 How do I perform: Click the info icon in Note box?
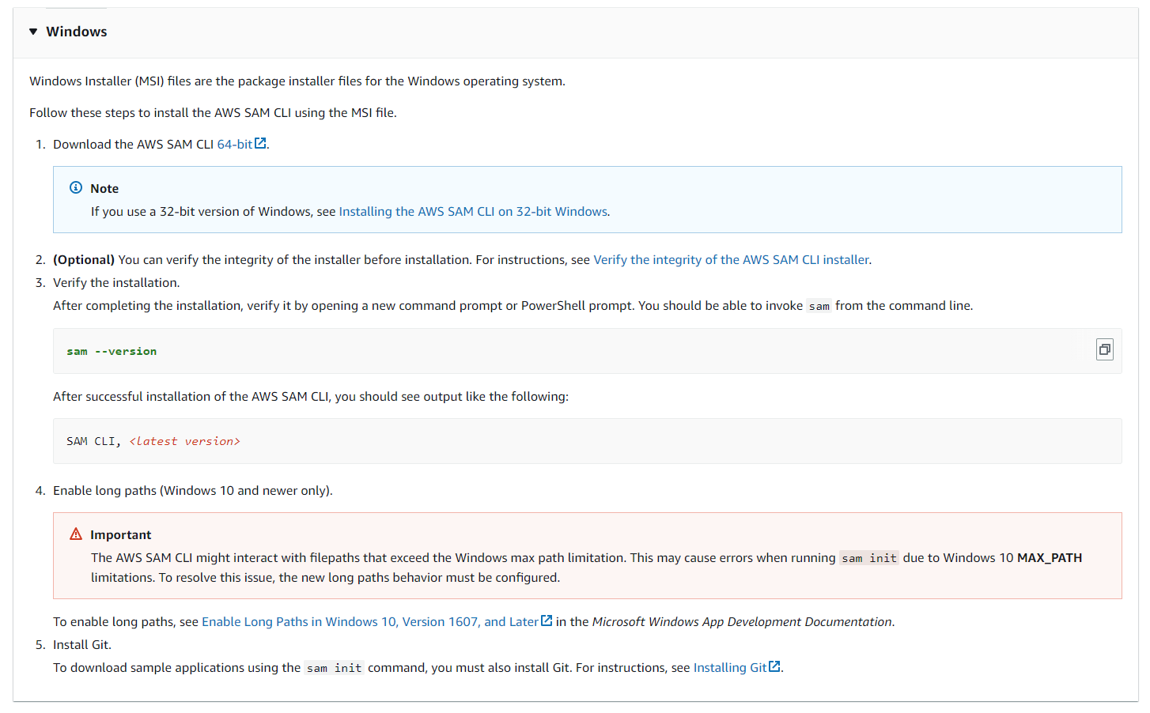76,188
